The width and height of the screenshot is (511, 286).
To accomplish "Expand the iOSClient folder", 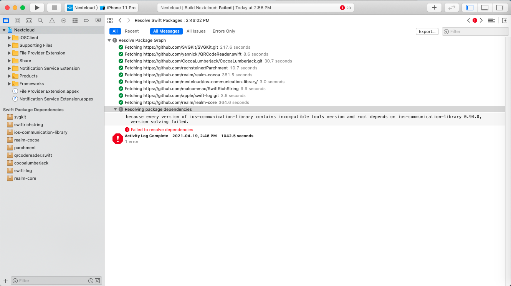I will 10,38.
